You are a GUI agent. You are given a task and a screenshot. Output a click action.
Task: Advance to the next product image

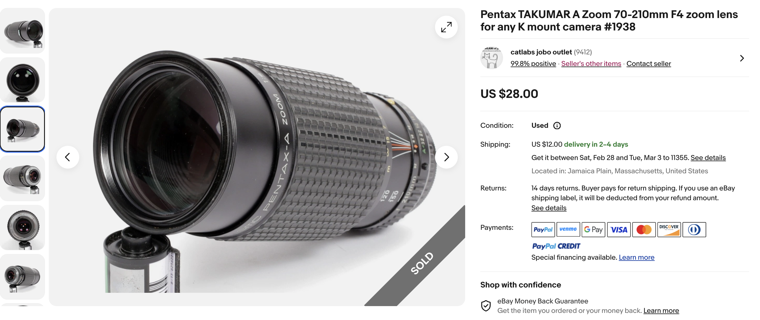click(x=446, y=157)
